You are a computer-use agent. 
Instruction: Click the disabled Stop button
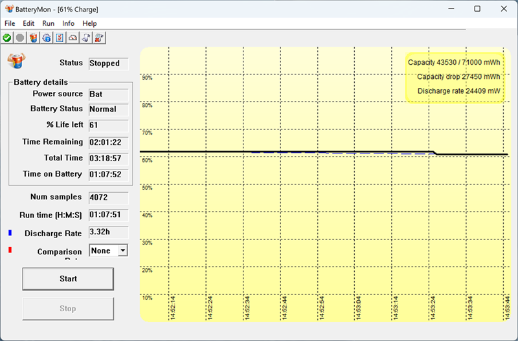click(68, 309)
